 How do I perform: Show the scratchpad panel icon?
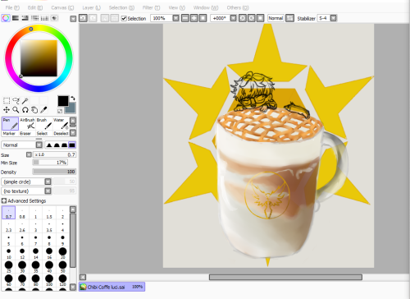(54, 18)
